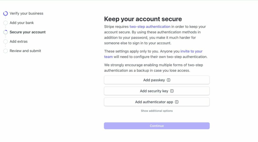
Task: Open the Add extras step
Action: click(19, 42)
